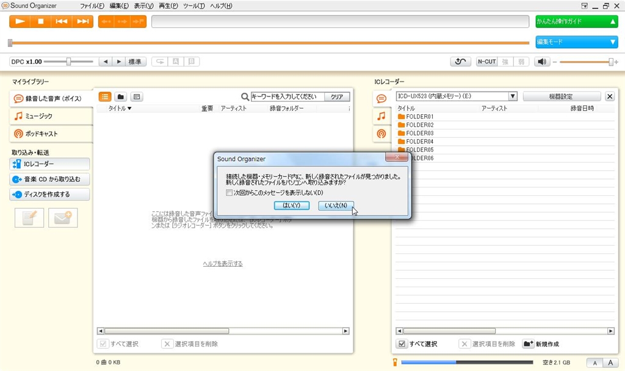Select FOLDER03 in IC recorder list

(505, 133)
